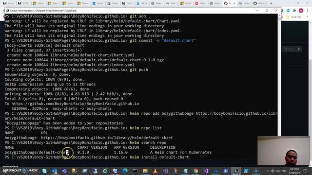
Task: Click the "git push" command text
Action: pyautogui.click(x=139, y=70)
